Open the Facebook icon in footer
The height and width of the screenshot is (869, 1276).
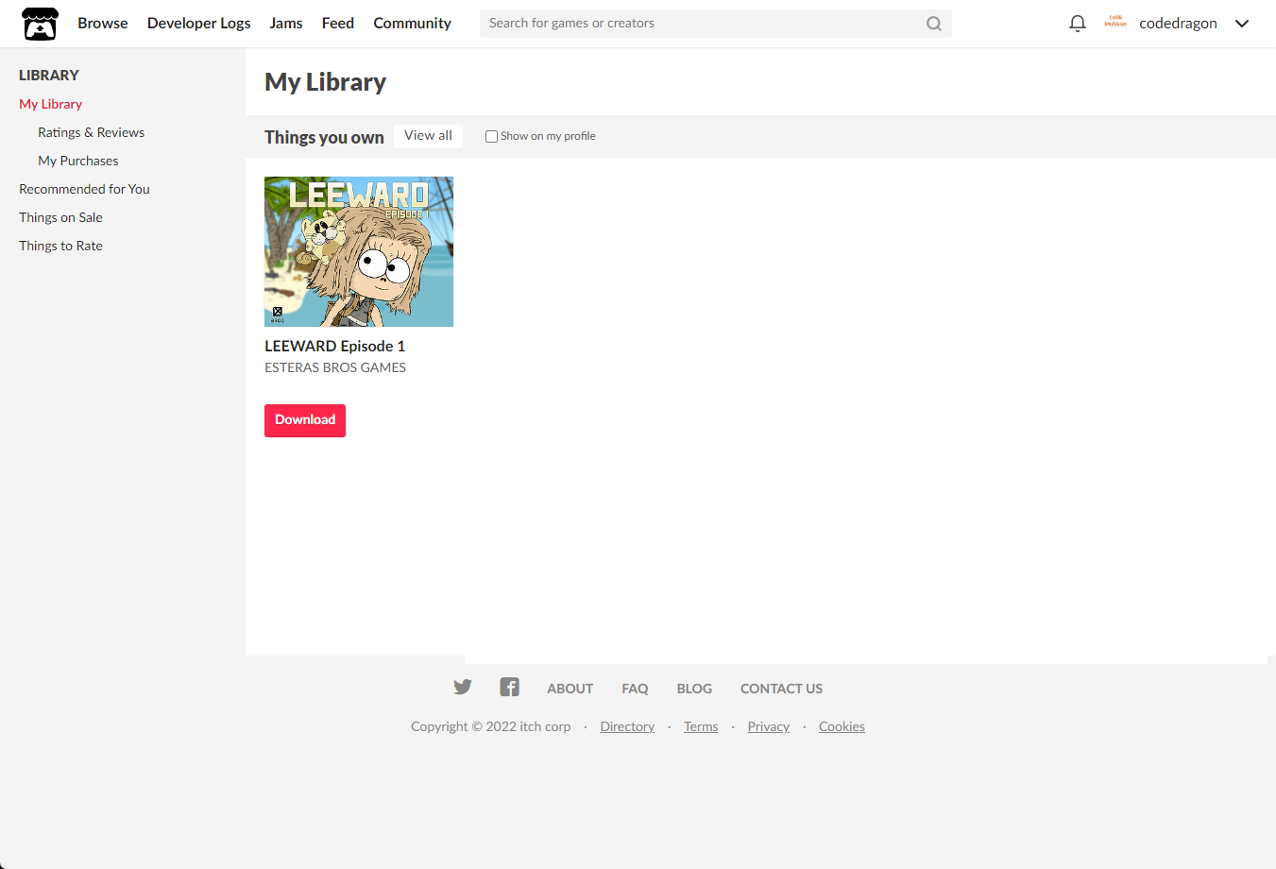point(509,687)
